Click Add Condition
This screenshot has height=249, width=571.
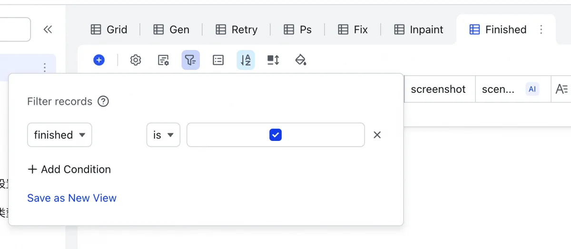pos(69,169)
